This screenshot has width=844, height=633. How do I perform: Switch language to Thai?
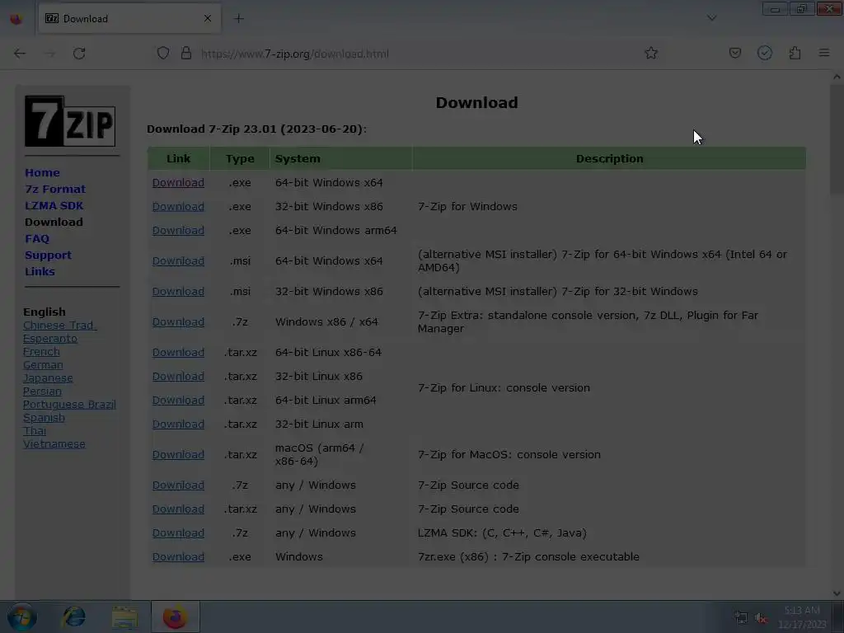click(x=35, y=430)
